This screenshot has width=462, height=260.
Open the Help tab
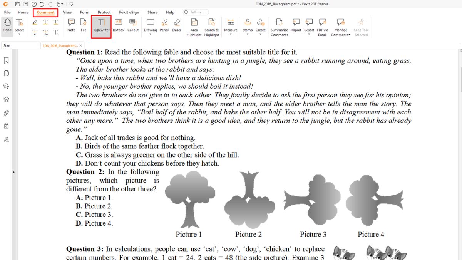click(x=170, y=12)
